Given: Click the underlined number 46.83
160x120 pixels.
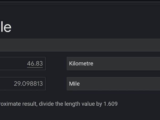Looking at the screenshot, I should click(35, 63).
